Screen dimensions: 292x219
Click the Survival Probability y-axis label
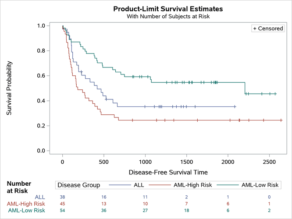click(9, 88)
